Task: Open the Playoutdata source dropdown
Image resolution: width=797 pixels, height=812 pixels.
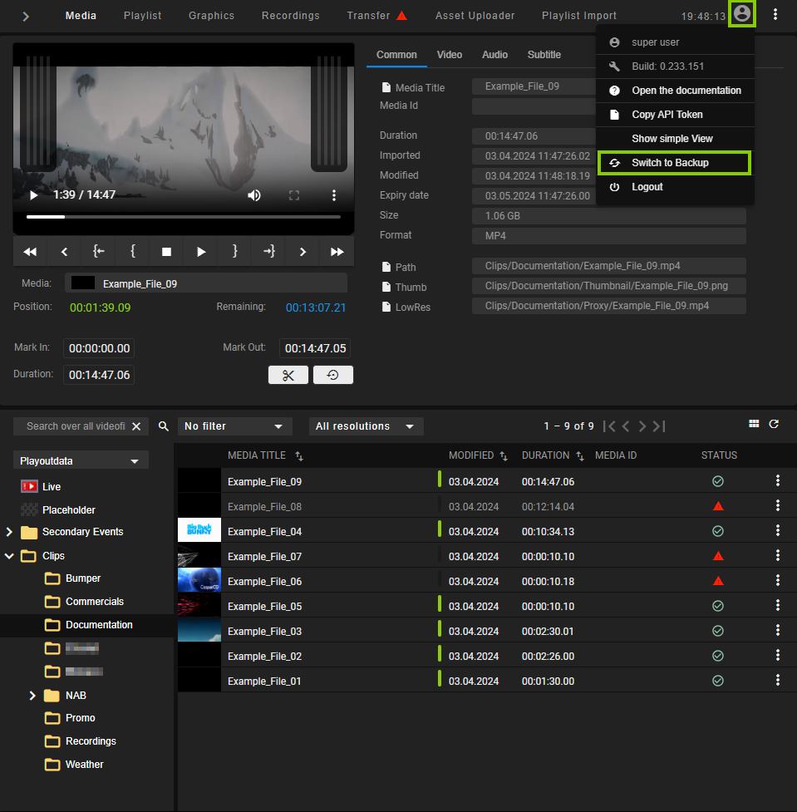Action: (x=80, y=460)
